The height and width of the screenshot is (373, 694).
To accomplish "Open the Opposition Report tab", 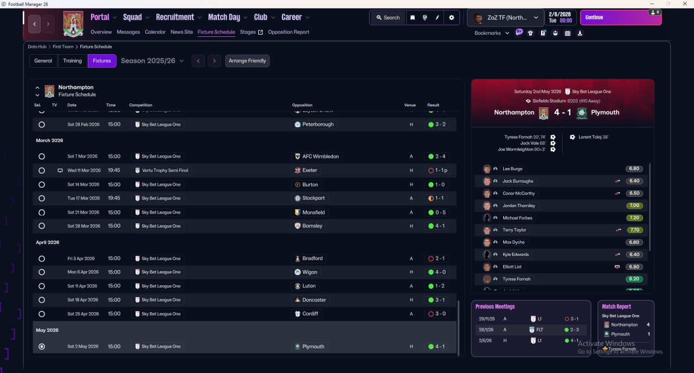I will click(x=288, y=32).
